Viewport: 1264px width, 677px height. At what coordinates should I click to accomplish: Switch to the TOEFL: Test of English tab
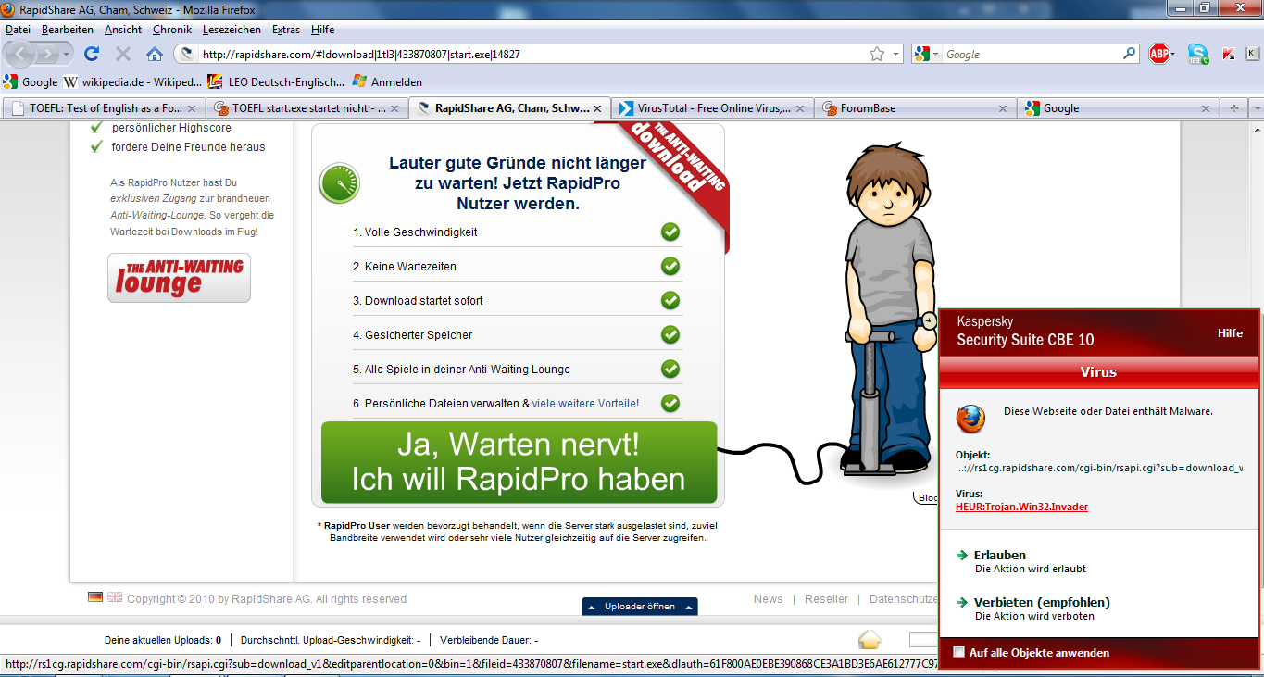103,108
